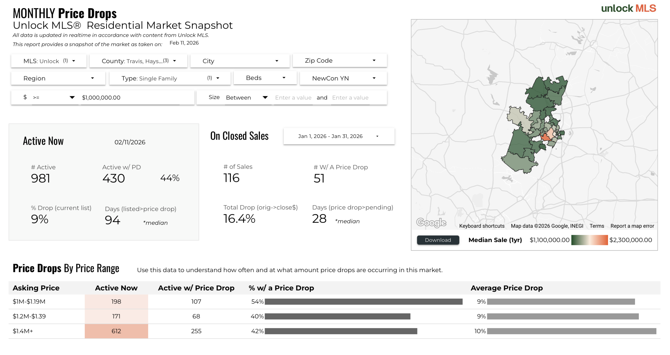Click the 54% price drop bar
The height and width of the screenshot is (355, 670).
pyautogui.click(x=364, y=302)
